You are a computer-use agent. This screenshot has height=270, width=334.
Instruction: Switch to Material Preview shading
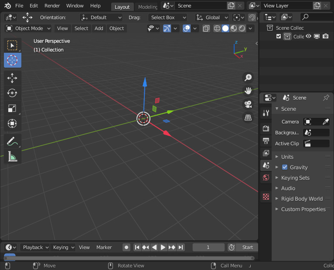[234, 28]
